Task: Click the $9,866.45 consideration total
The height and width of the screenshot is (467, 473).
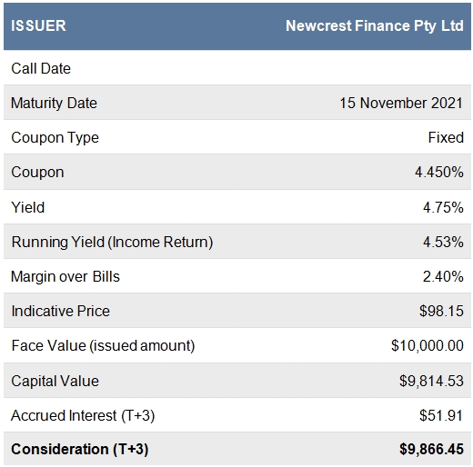Action: coord(431,449)
